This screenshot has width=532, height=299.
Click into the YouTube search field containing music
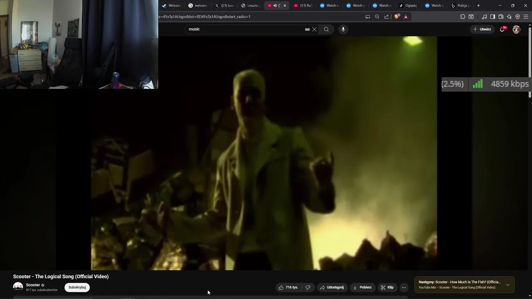[x=245, y=29]
